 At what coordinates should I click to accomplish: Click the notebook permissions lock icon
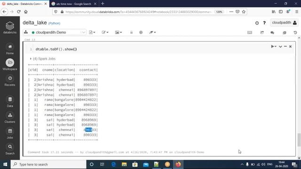(131, 32)
